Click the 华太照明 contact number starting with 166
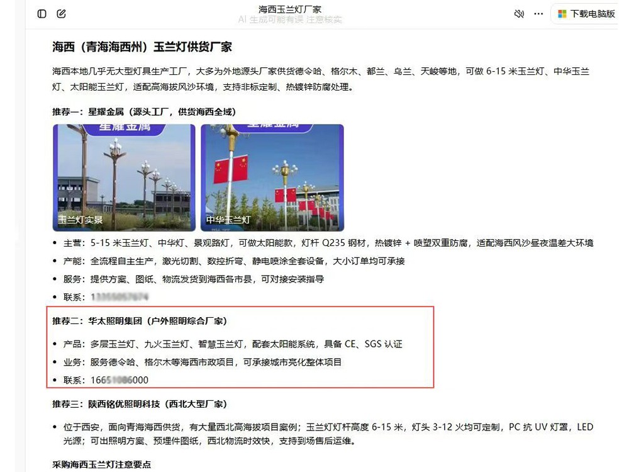Image resolution: width=629 pixels, height=472 pixels. [x=120, y=380]
